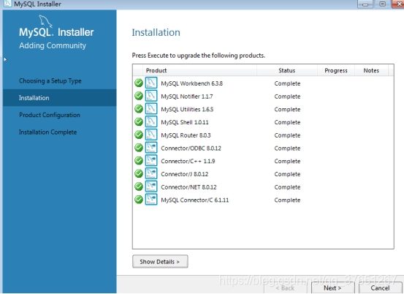Select the MySQL Workbench 6.3.8 row text

191,83
